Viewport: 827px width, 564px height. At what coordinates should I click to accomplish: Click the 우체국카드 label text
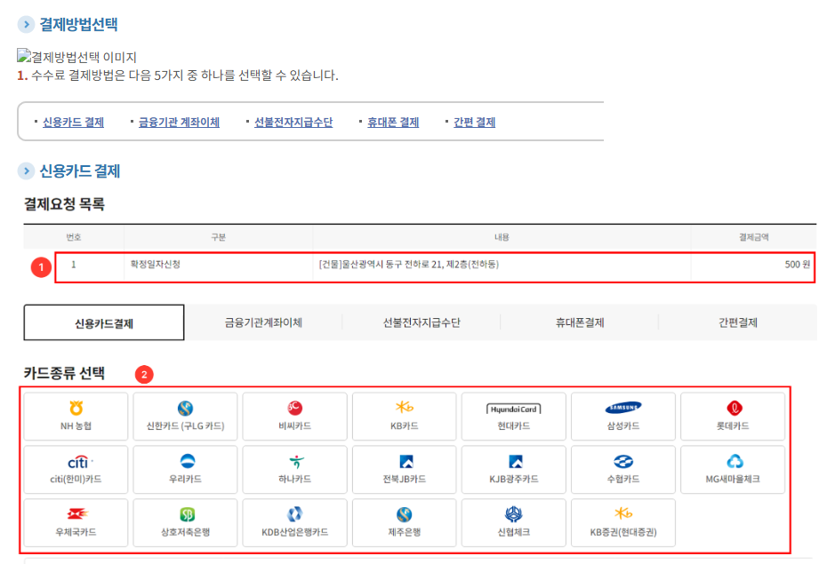pyautogui.click(x=76, y=532)
